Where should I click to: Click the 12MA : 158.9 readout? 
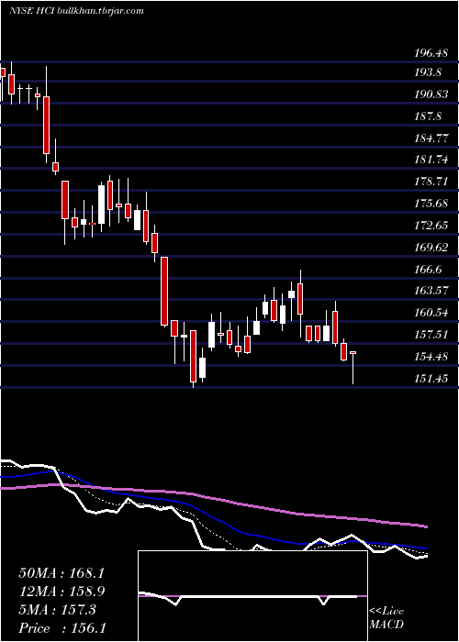click(62, 592)
